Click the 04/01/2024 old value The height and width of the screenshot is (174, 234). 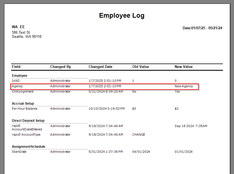point(141,152)
